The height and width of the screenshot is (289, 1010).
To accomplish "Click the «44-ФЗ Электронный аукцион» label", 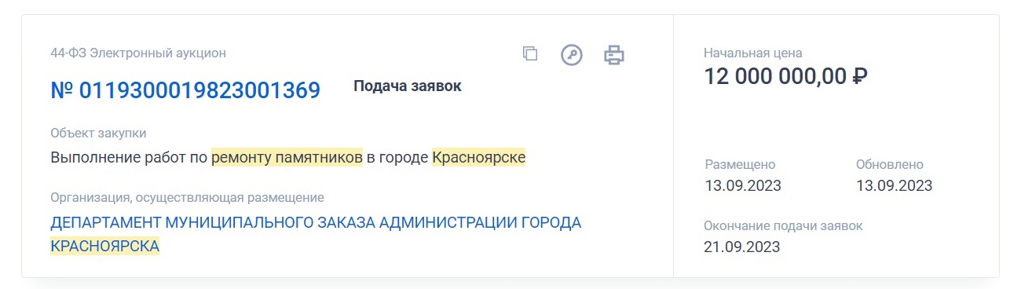I will (138, 53).
